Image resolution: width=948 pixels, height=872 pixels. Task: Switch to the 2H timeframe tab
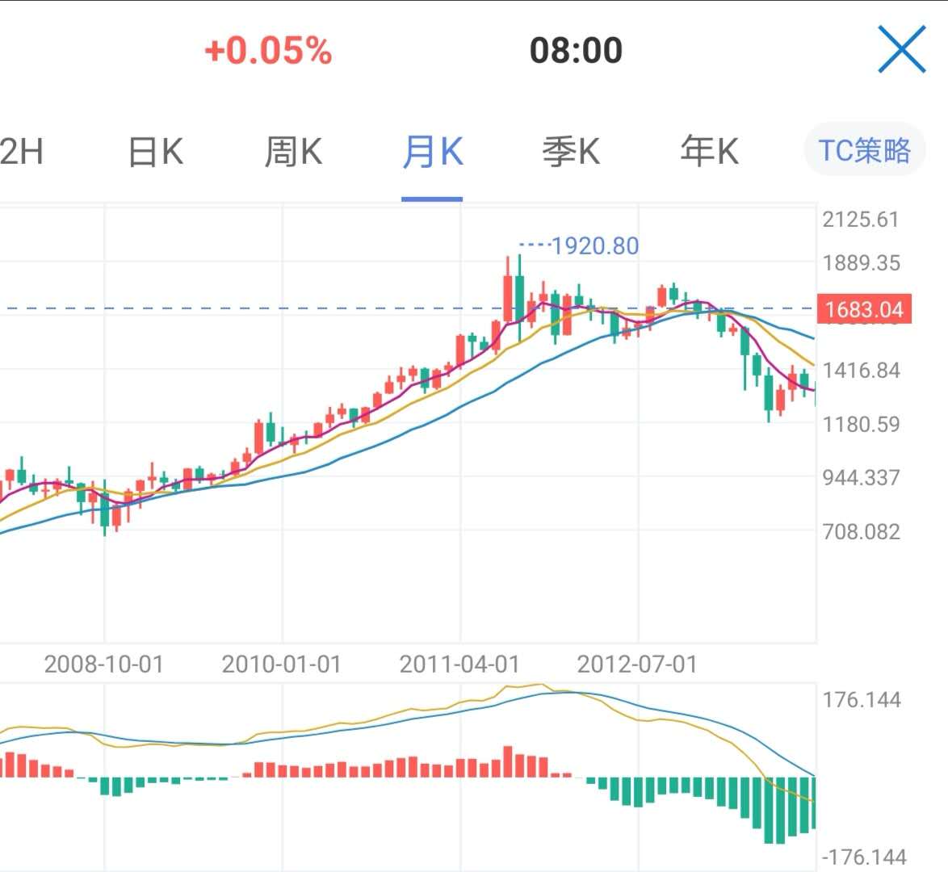(x=21, y=152)
